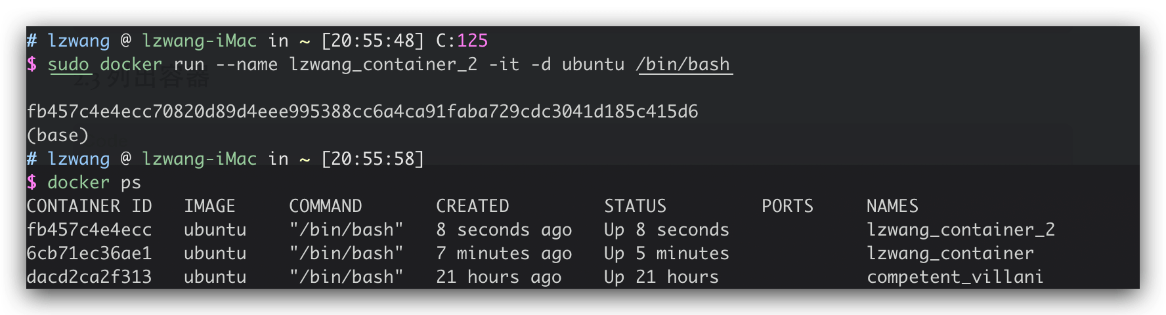Screen dimensions: 1166x315
Task: Click the IMAGE column header
Action: click(x=209, y=206)
